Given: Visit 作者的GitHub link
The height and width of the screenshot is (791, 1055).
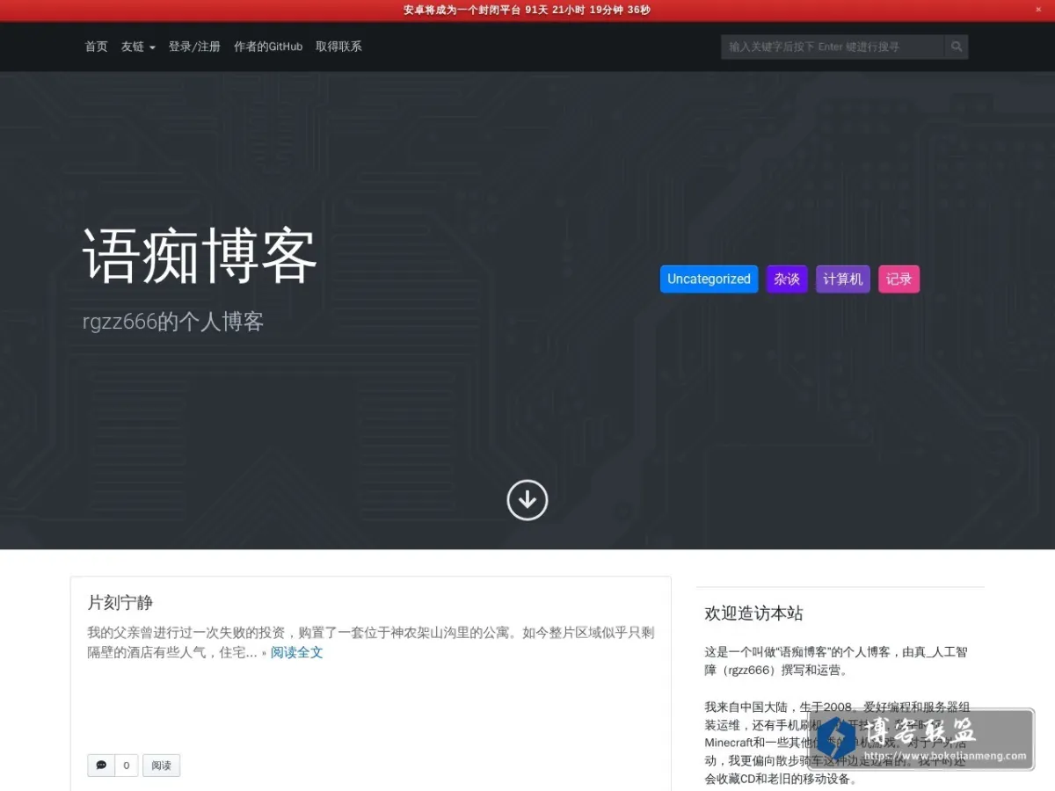Looking at the screenshot, I should (x=268, y=47).
